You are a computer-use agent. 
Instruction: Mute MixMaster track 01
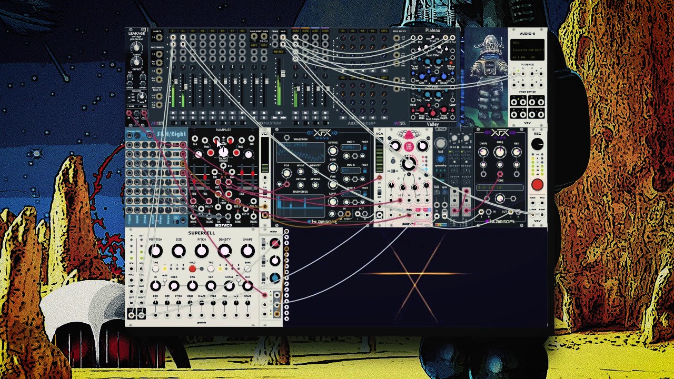point(173,113)
